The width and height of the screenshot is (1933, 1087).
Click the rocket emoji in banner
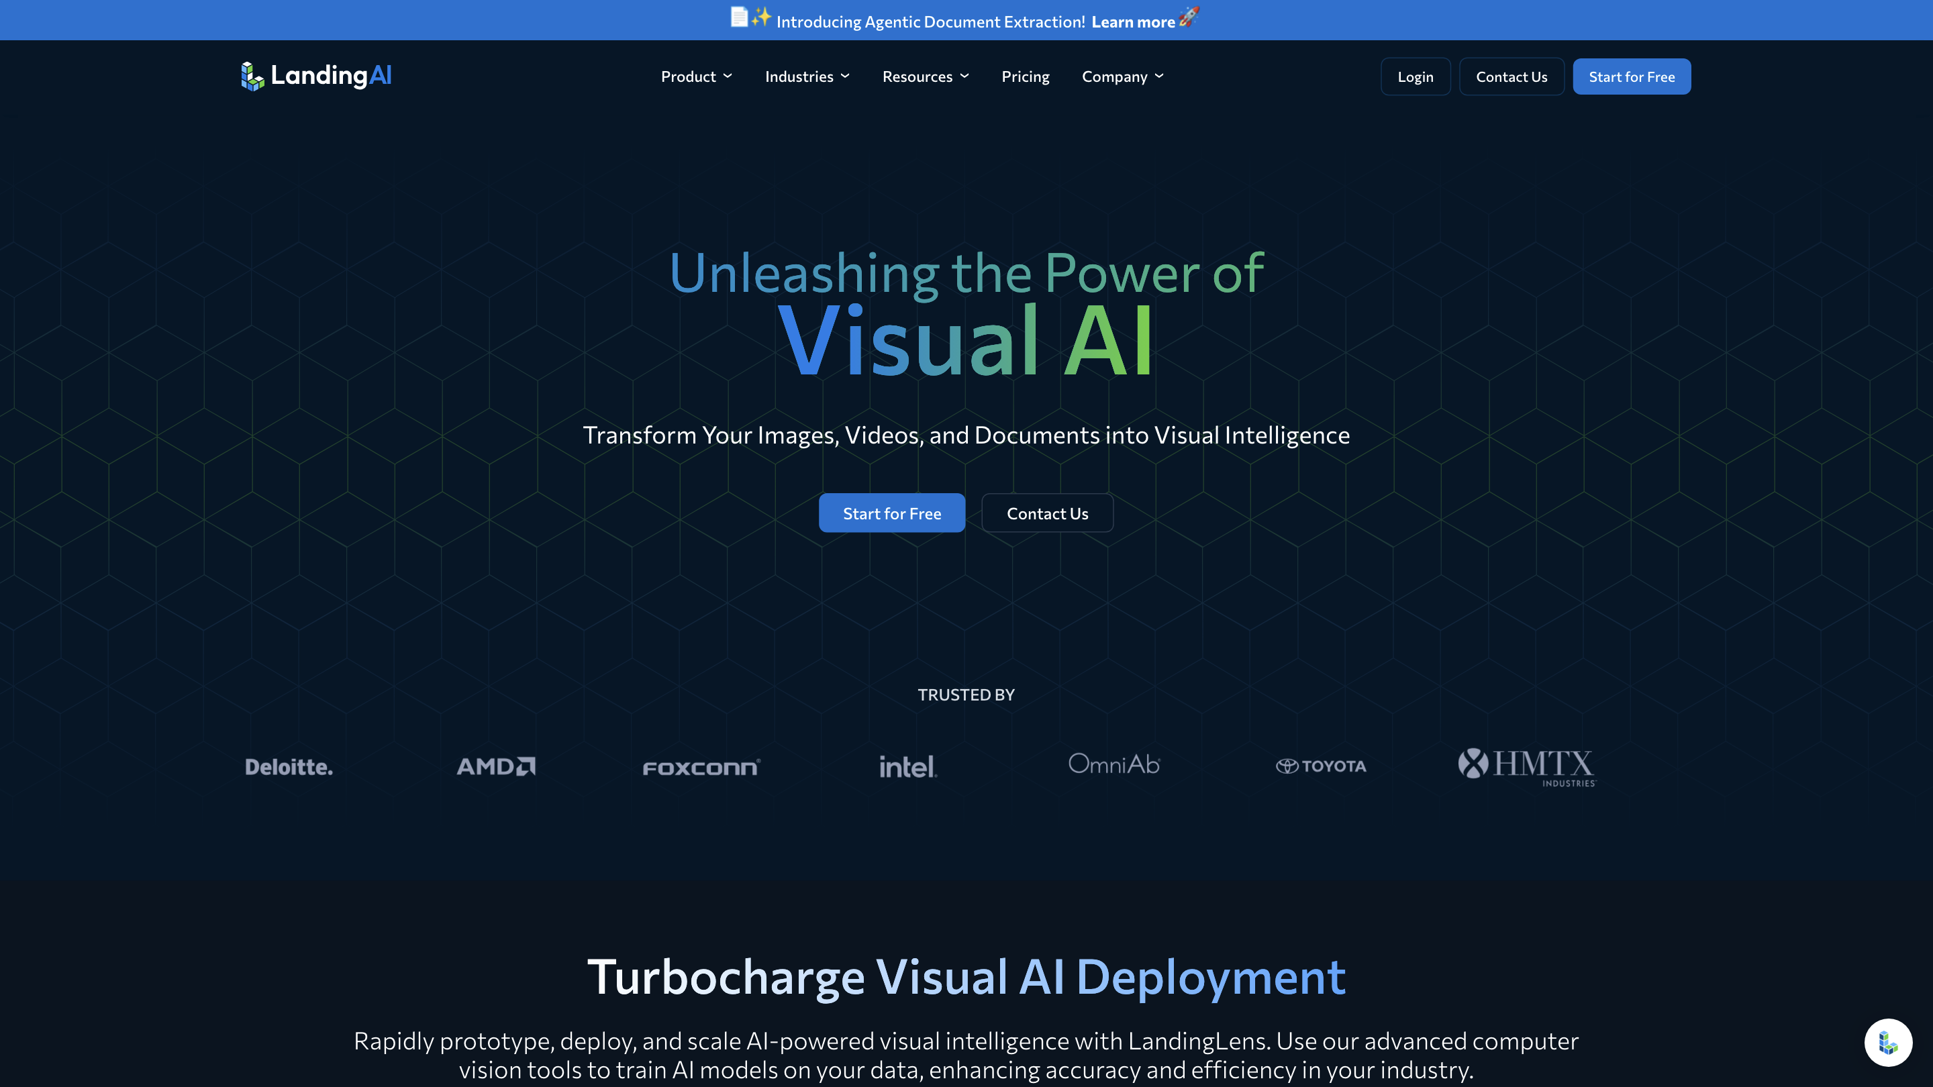pyautogui.click(x=1189, y=17)
